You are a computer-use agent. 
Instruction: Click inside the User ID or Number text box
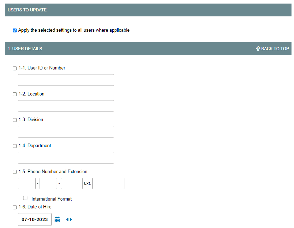[x=66, y=80]
